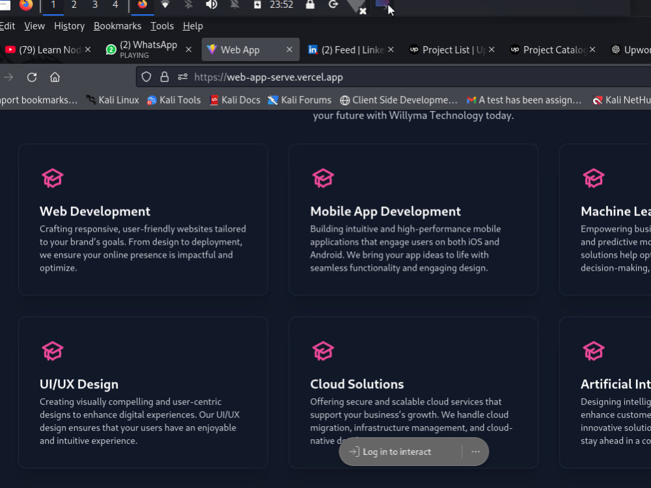Viewport: 651px width, 488px height.
Task: Open the Edit menu
Action: [7, 26]
